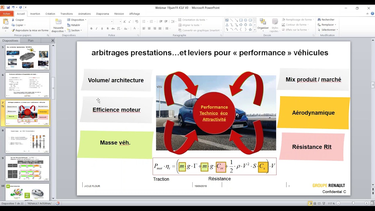Click zoom in plus button
Image resolution: width=375 pixels, height=211 pixels.
click(367, 203)
